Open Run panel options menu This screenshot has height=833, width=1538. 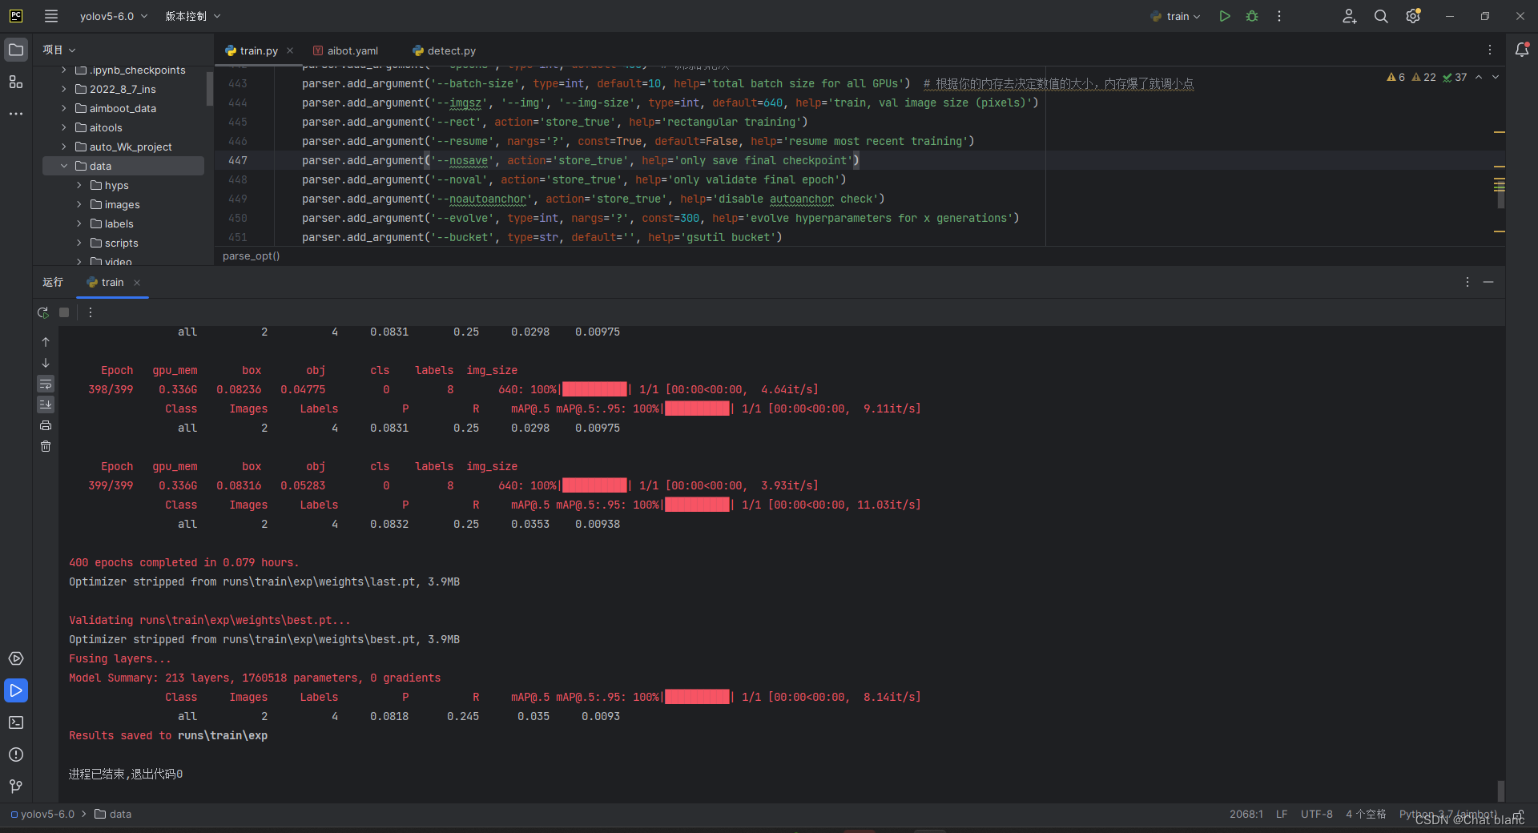click(x=1468, y=282)
